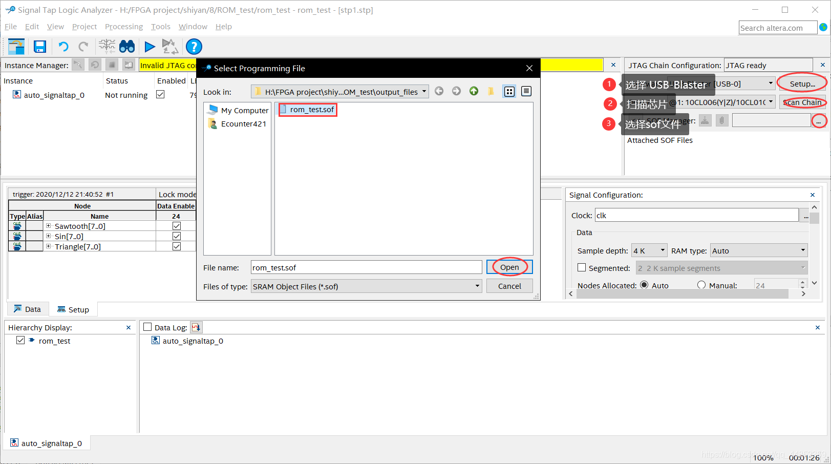Enable the Data Log checkbox

coord(148,327)
